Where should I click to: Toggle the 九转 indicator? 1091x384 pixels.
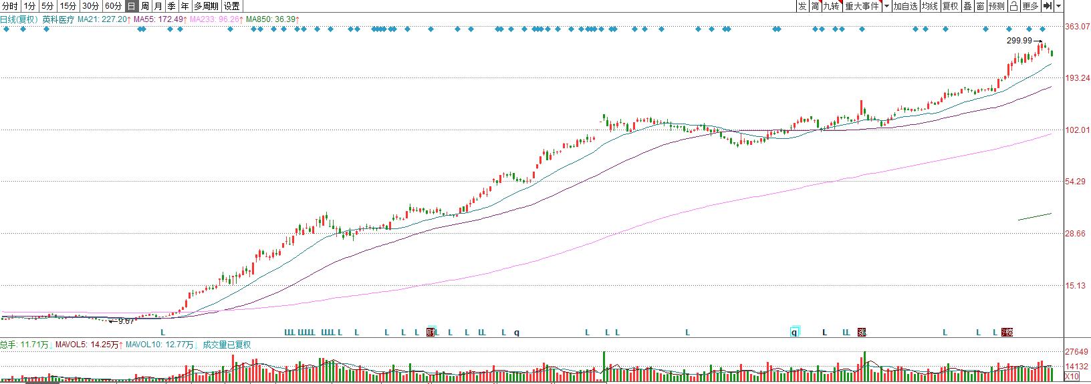point(831,6)
